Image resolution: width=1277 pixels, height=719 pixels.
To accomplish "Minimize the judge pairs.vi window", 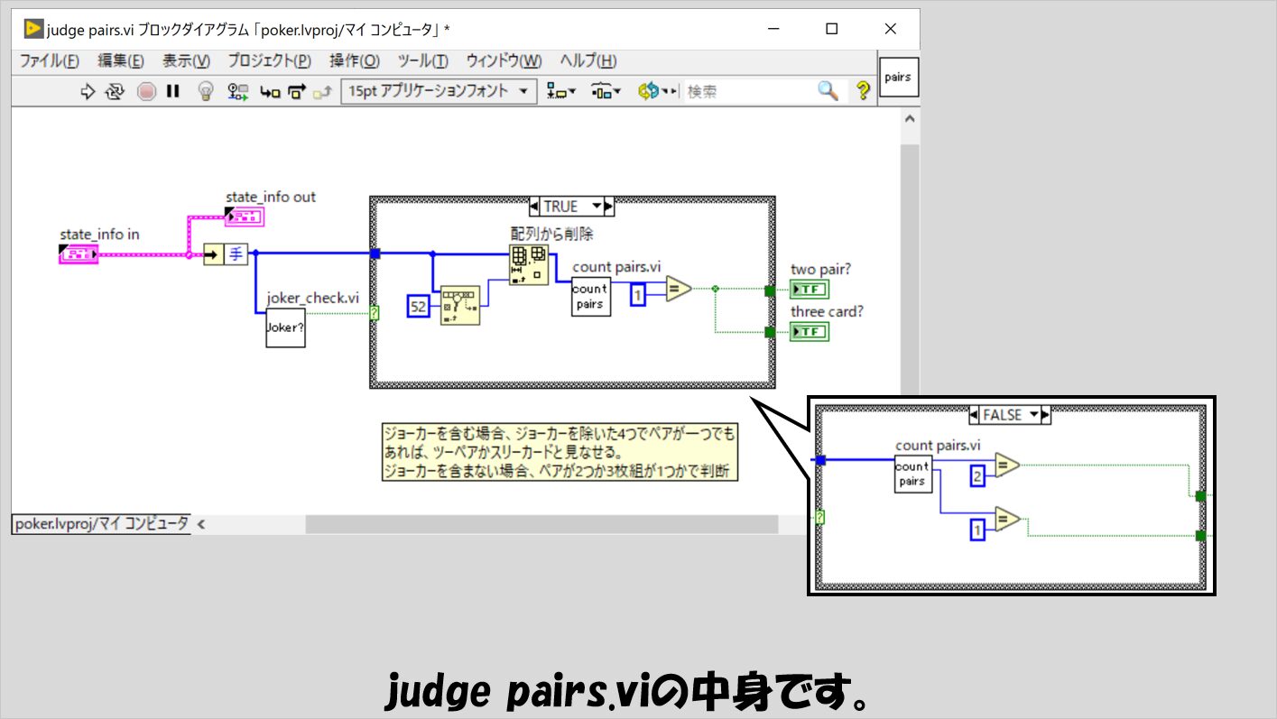I will tap(773, 29).
